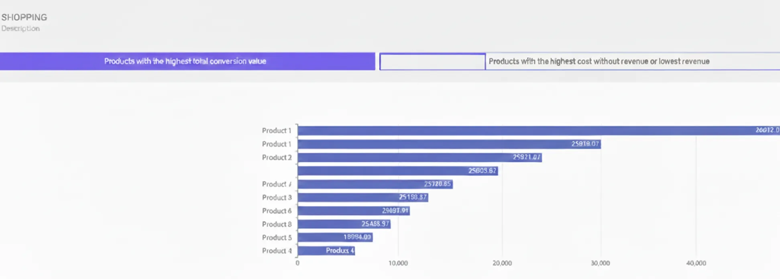Viewport: 780px width, 279px height.
Task: Click the Product 8 bar
Action: tap(344, 224)
